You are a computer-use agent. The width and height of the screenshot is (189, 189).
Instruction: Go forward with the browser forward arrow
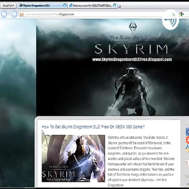tap(14, 14)
